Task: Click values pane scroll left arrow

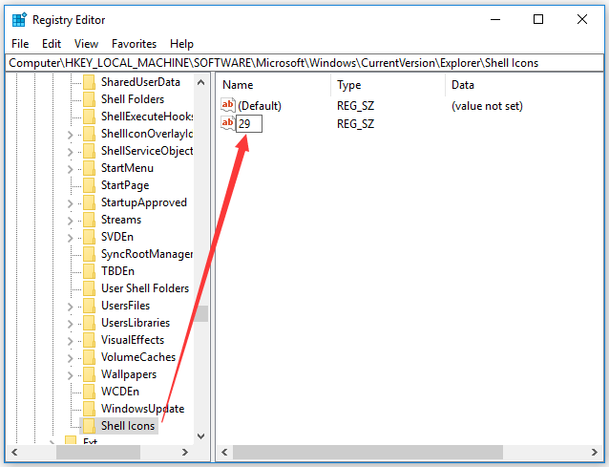Action: tap(224, 452)
